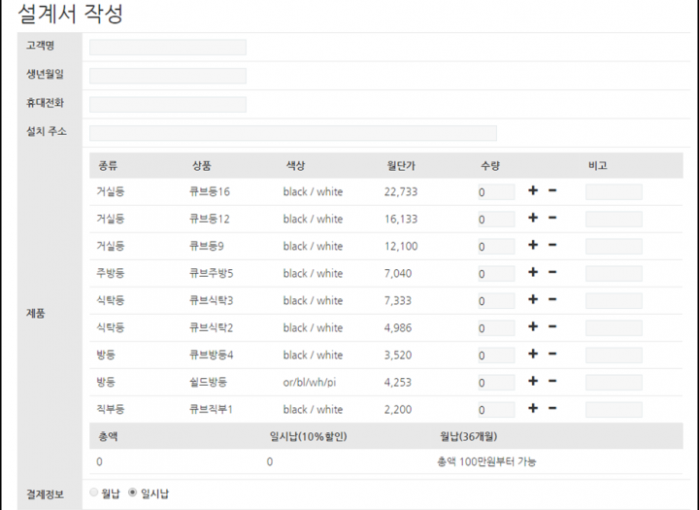Click quantity field for 큐브등16
The height and width of the screenshot is (510, 699).
[x=495, y=192]
